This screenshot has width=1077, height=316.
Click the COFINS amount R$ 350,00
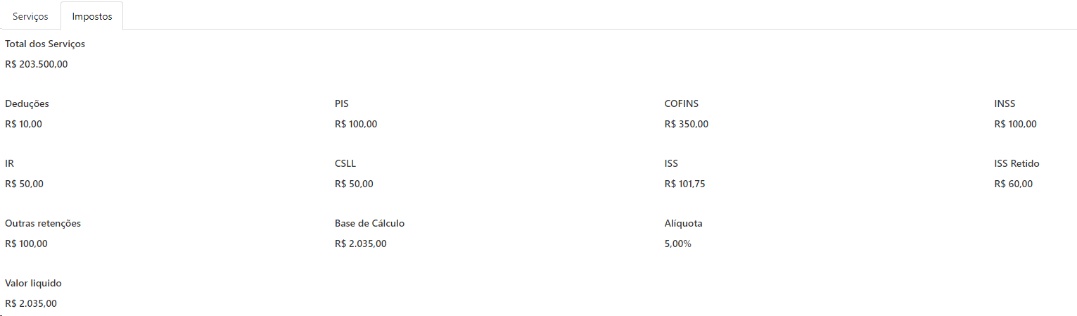coord(686,125)
